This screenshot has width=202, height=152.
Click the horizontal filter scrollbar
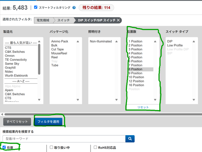[x=103, y=114]
